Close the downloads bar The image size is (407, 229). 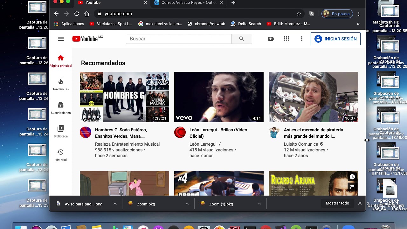pos(360,203)
